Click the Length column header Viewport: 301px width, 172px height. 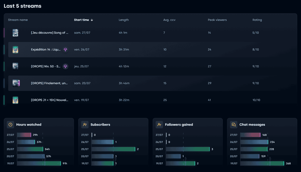[124, 20]
